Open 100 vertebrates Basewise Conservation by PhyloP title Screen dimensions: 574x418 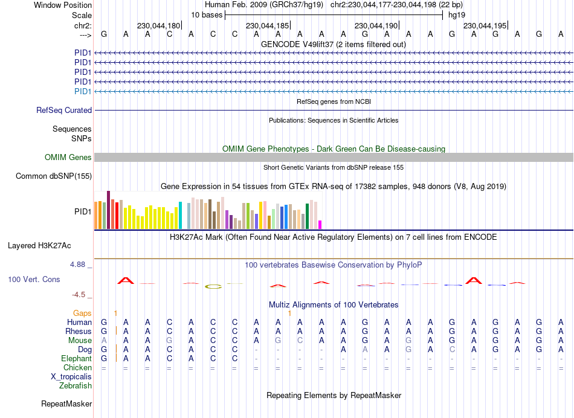334,265
